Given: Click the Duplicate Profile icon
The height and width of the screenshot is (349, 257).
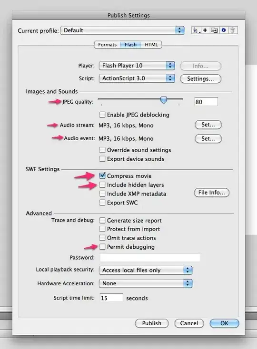Looking at the screenshot, I should pyautogui.click(x=214, y=30).
